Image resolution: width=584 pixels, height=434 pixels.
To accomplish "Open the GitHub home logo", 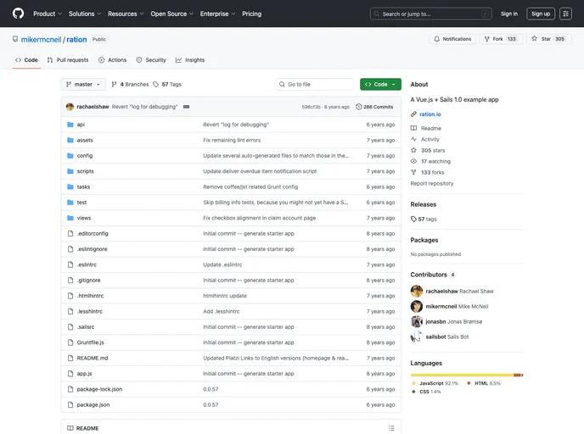I will pyautogui.click(x=18, y=14).
